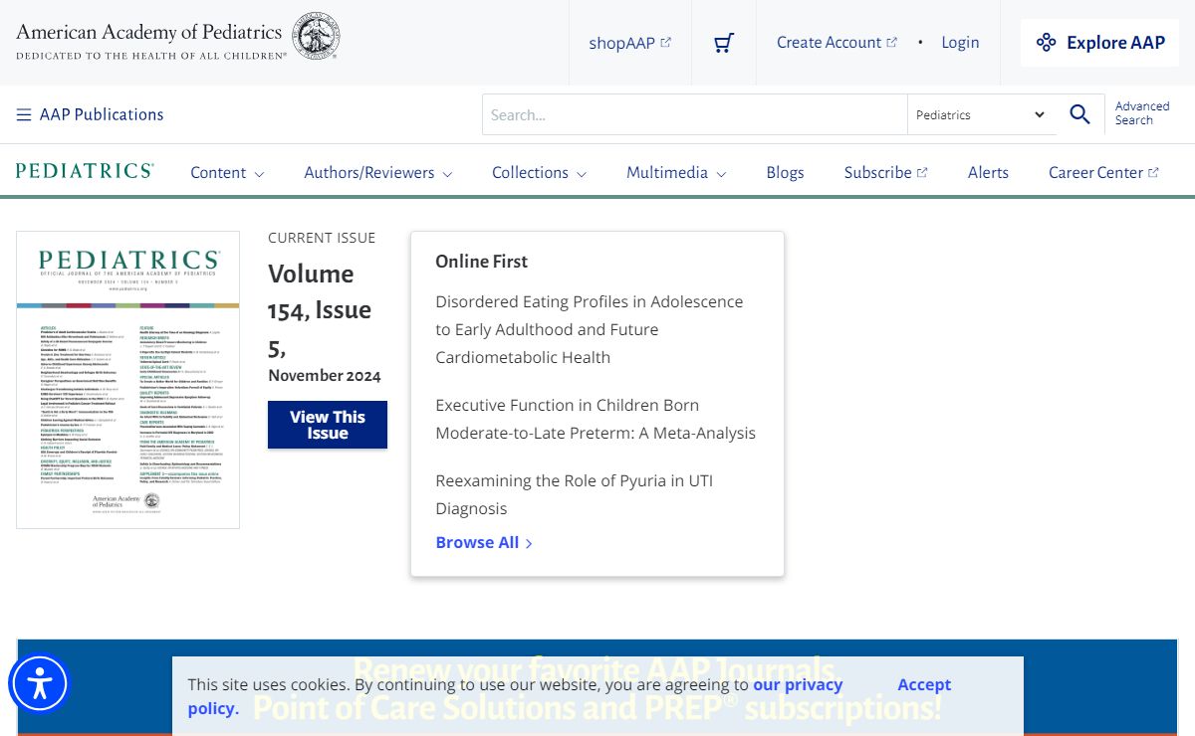This screenshot has width=1195, height=736.
Task: Accept the cookie notice
Action: point(924,684)
